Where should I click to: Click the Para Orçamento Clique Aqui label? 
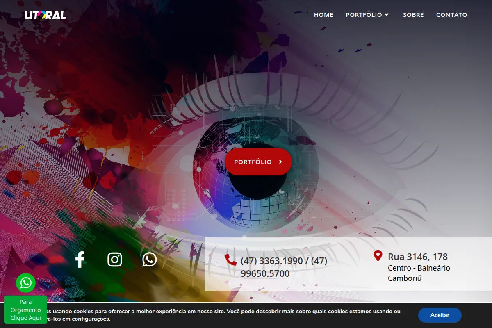click(25, 310)
